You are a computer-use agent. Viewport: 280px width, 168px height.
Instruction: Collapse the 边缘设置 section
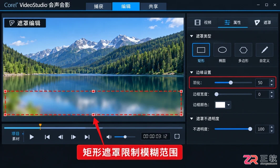point(192,72)
